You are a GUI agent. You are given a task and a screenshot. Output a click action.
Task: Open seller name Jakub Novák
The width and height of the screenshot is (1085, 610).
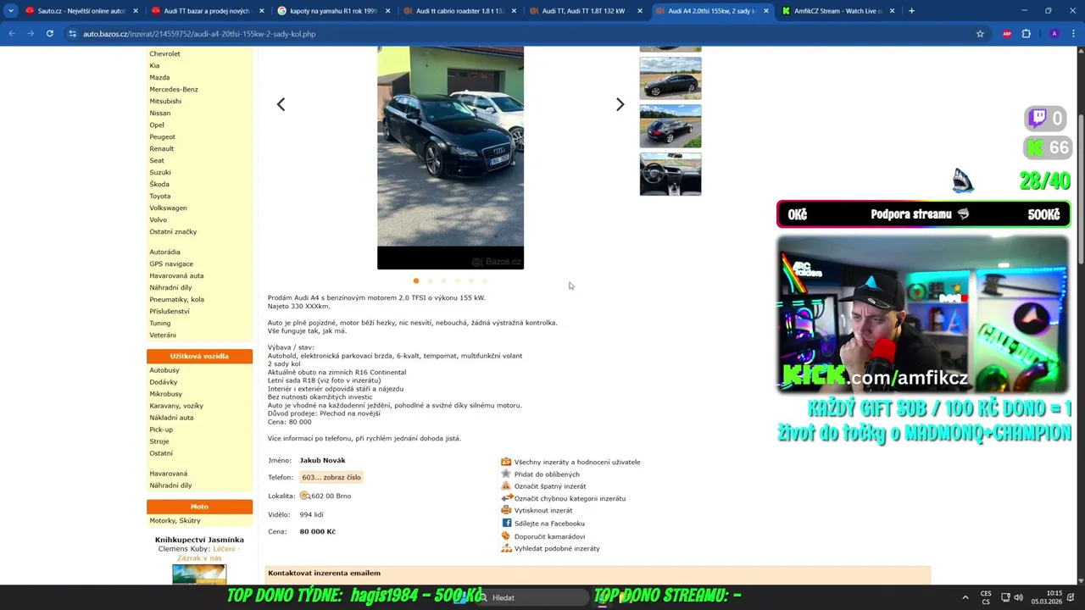point(322,460)
